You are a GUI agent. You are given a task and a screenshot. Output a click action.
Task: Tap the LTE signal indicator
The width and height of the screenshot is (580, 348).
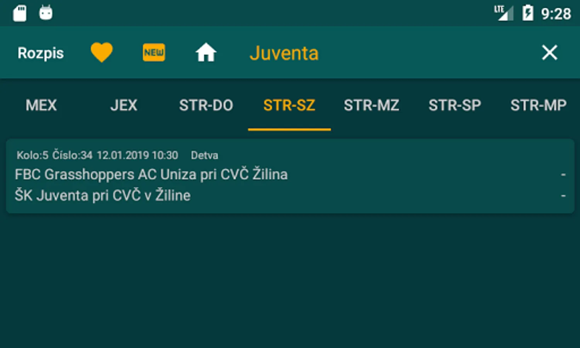pos(502,12)
